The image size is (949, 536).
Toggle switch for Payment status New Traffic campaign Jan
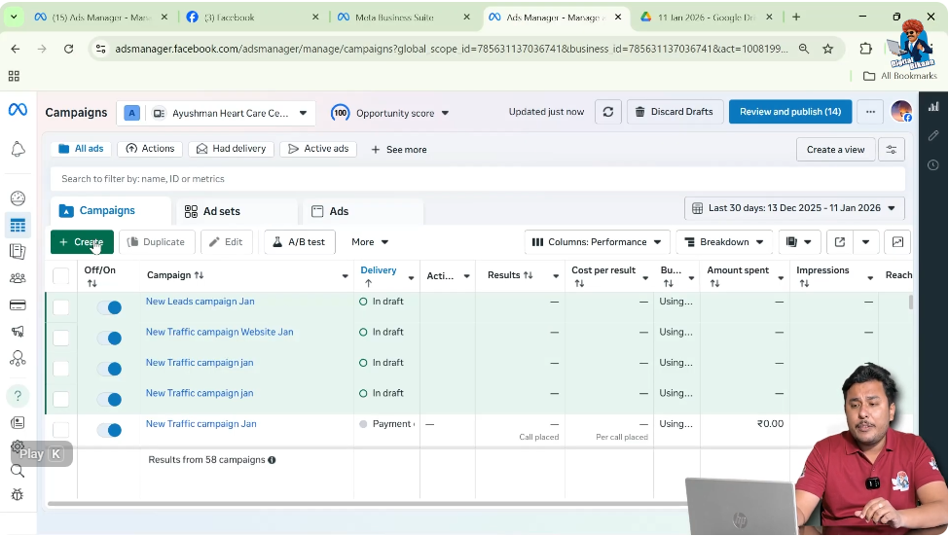[x=110, y=430]
